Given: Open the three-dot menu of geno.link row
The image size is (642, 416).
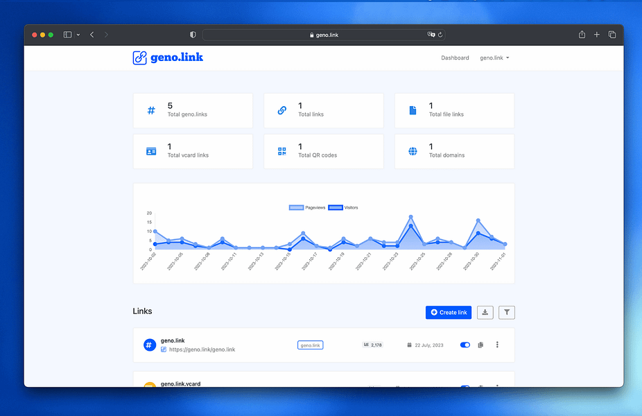Looking at the screenshot, I should 497,345.
